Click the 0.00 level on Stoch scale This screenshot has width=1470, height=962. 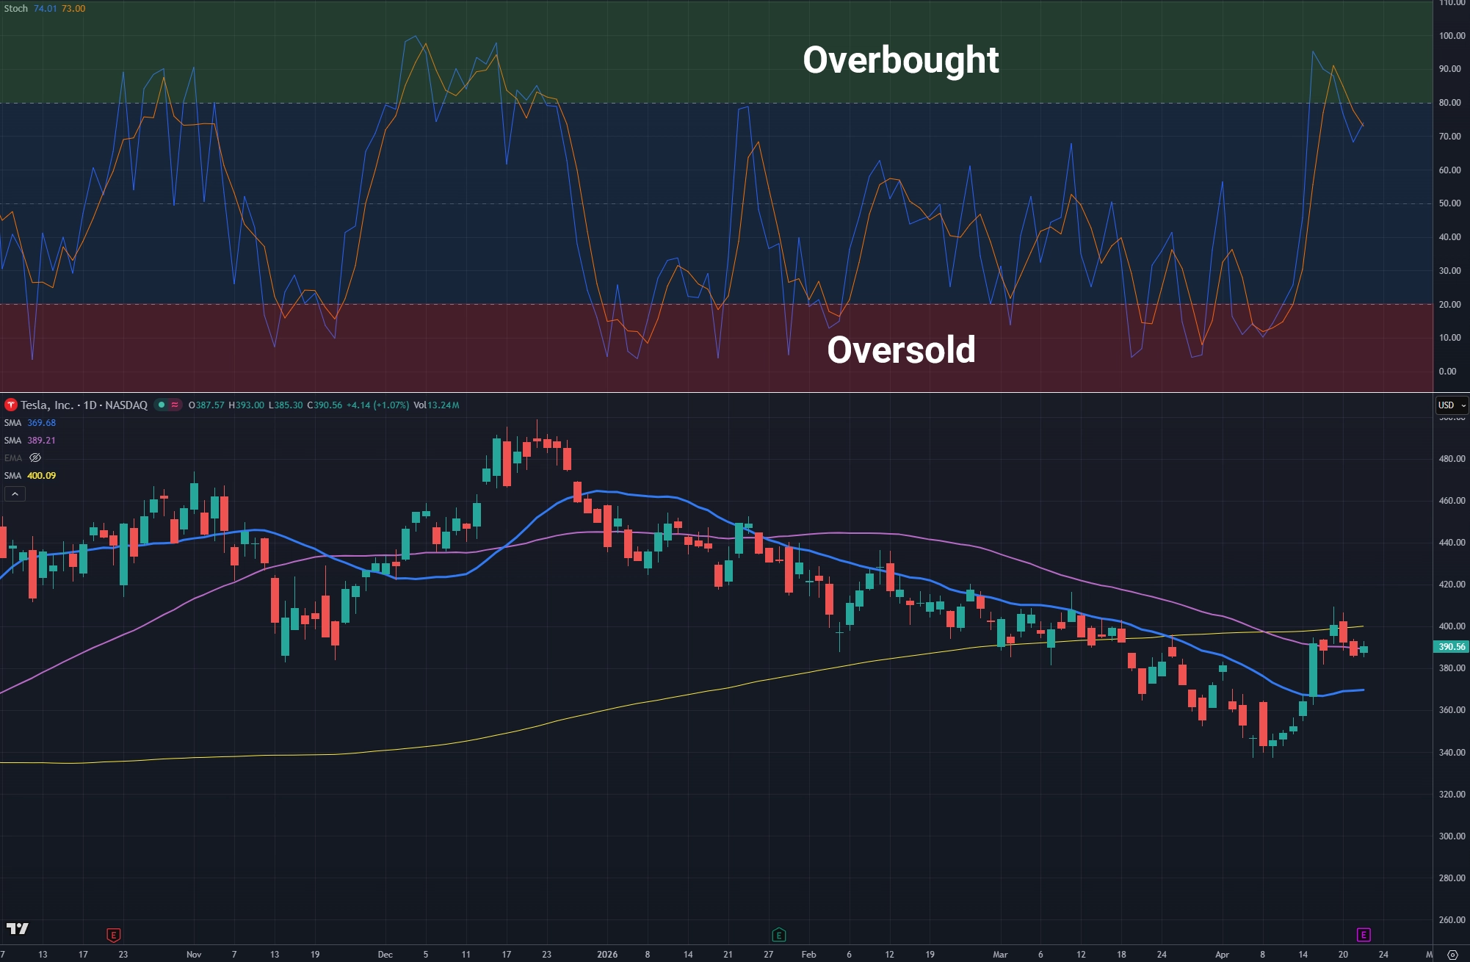tap(1447, 372)
